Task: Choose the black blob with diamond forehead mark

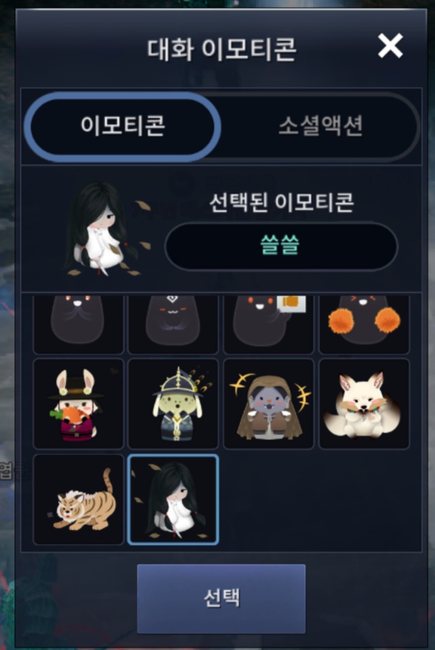Action: tap(173, 324)
